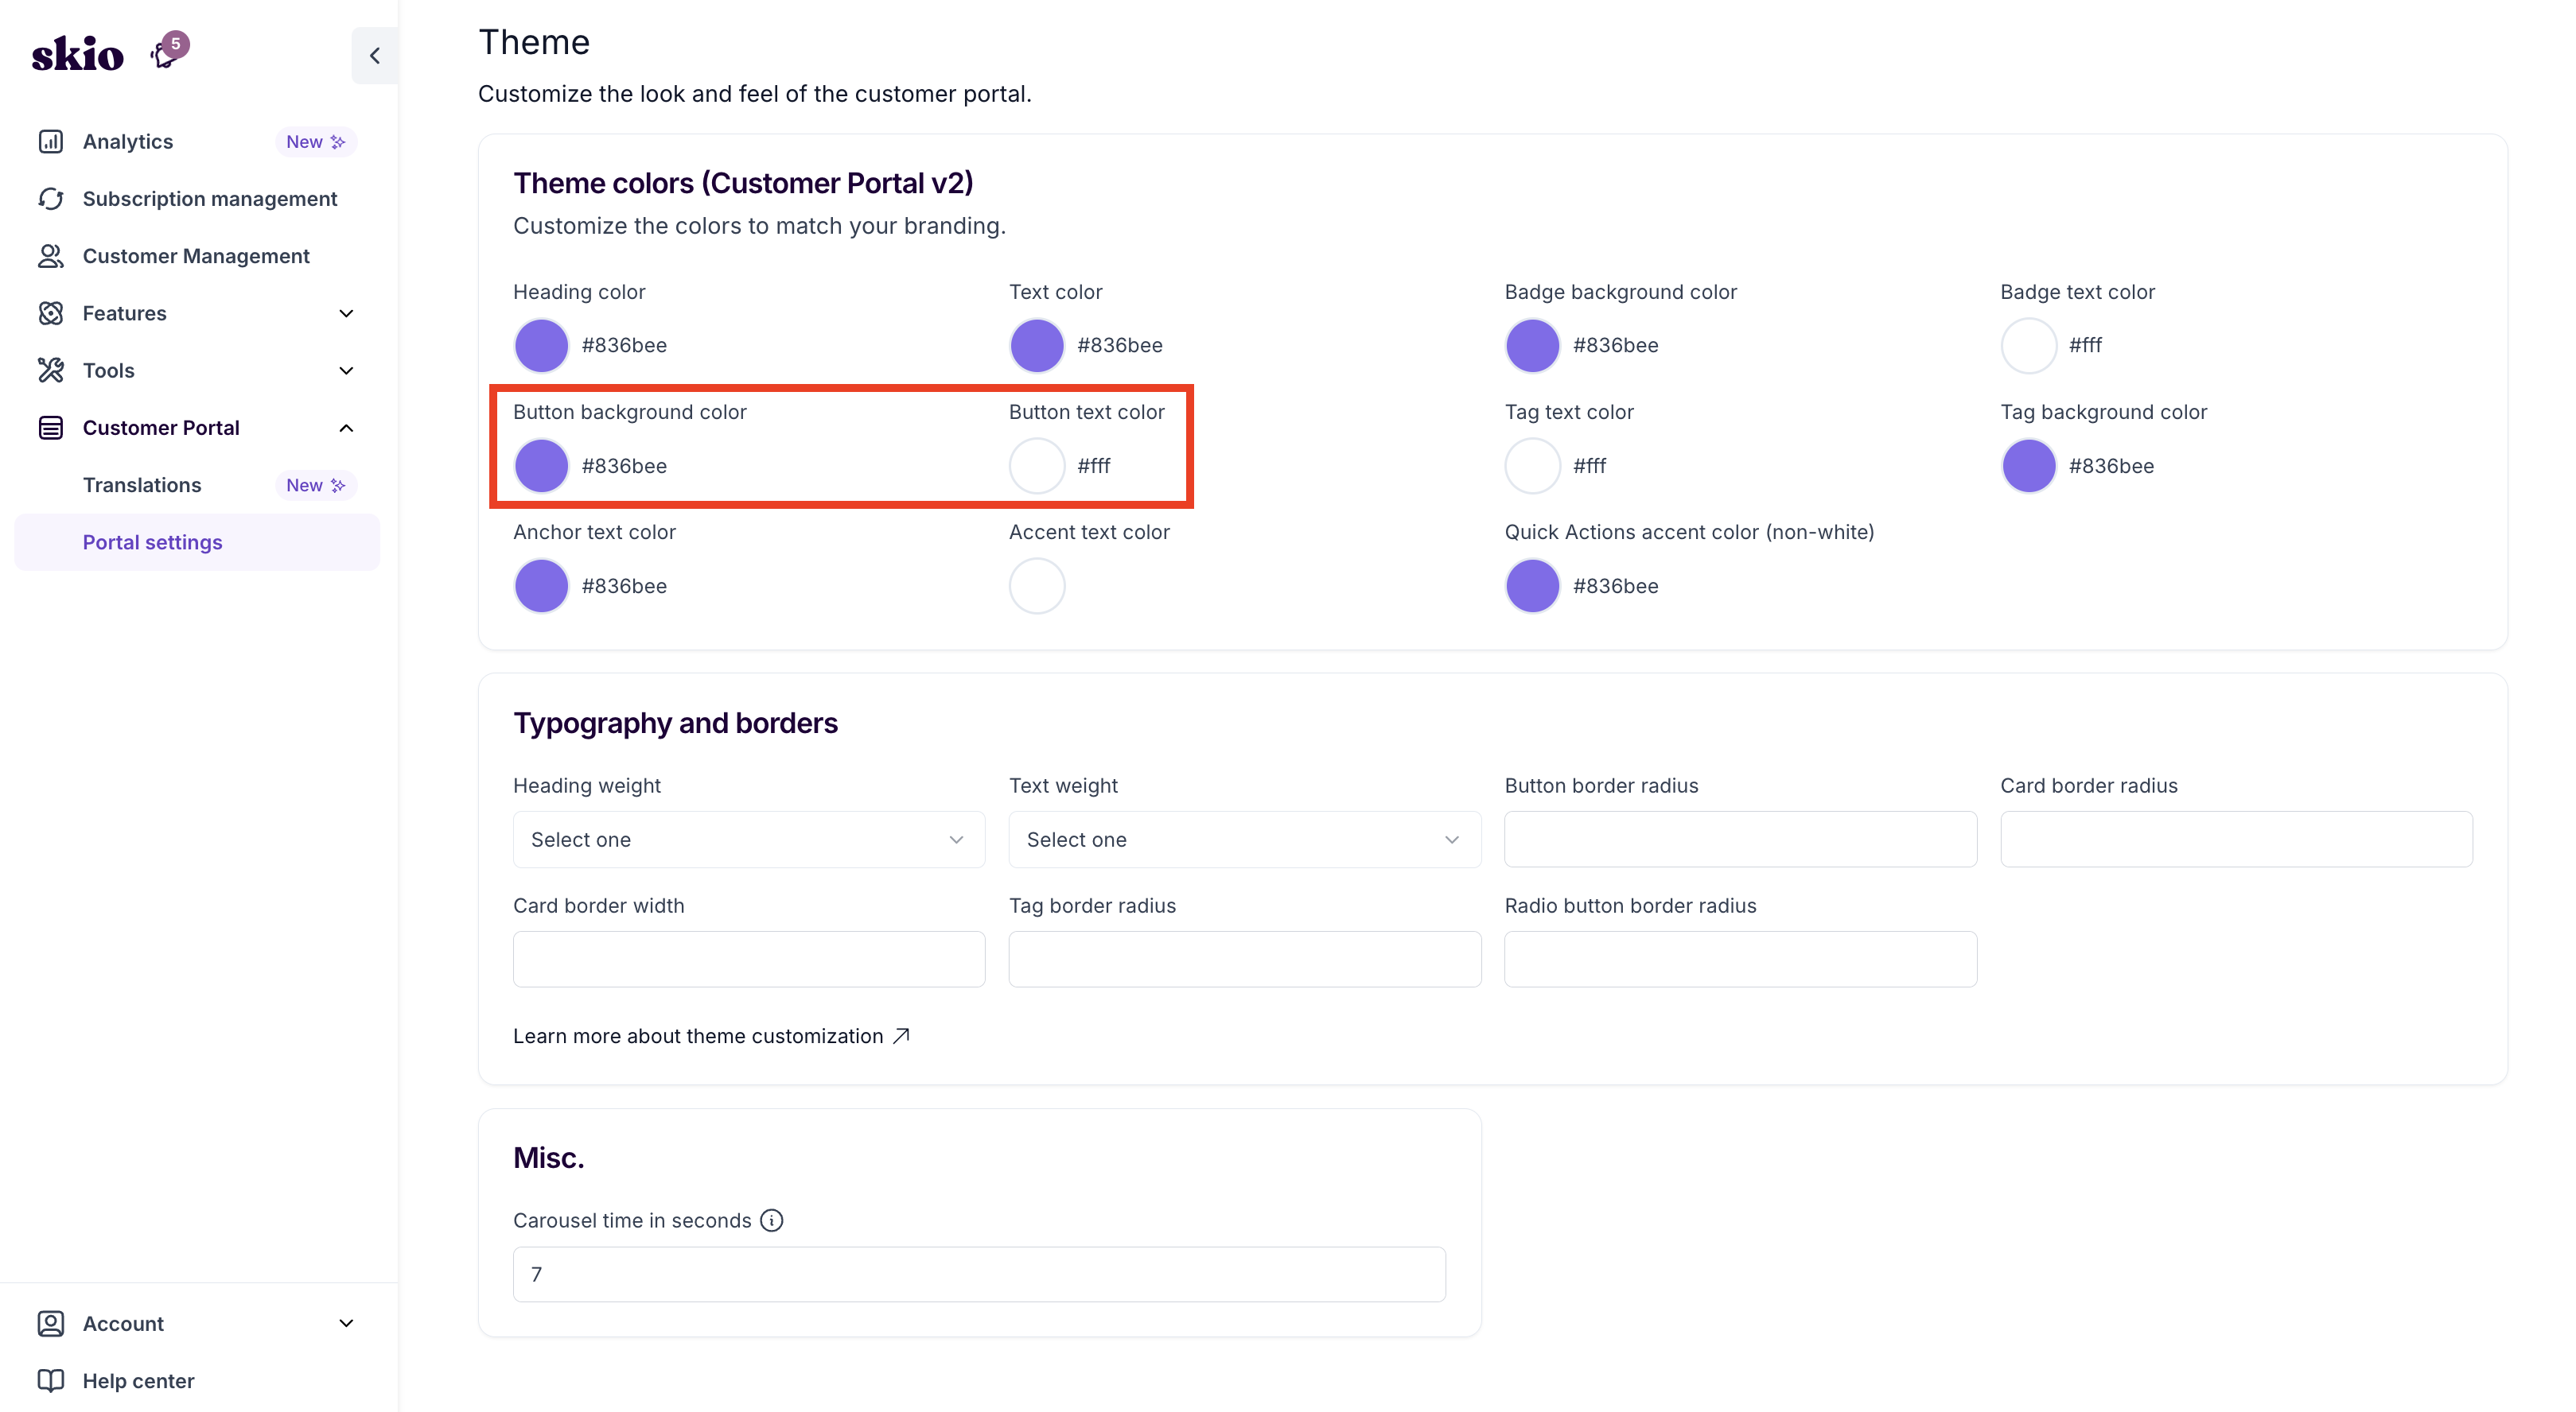Click the New badge next to Translations

point(316,485)
